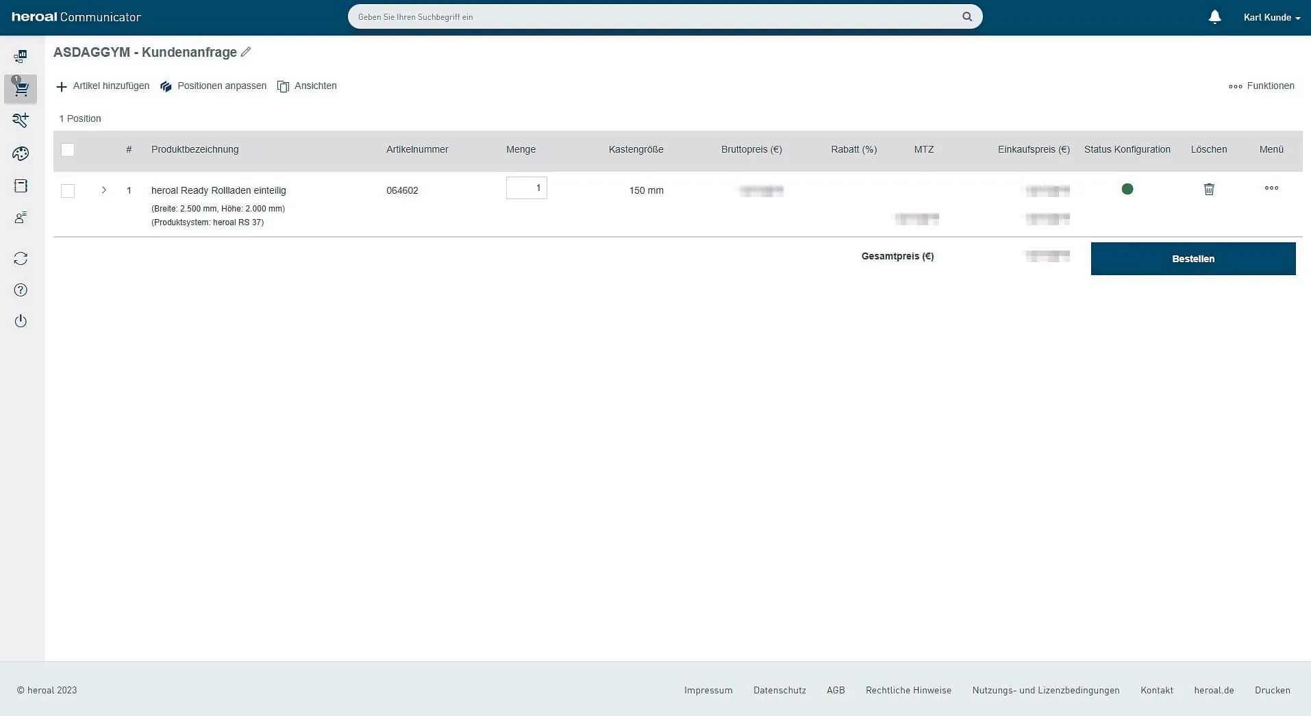Check the select-all checkbox in table header
This screenshot has height=716, width=1311.
click(x=68, y=150)
